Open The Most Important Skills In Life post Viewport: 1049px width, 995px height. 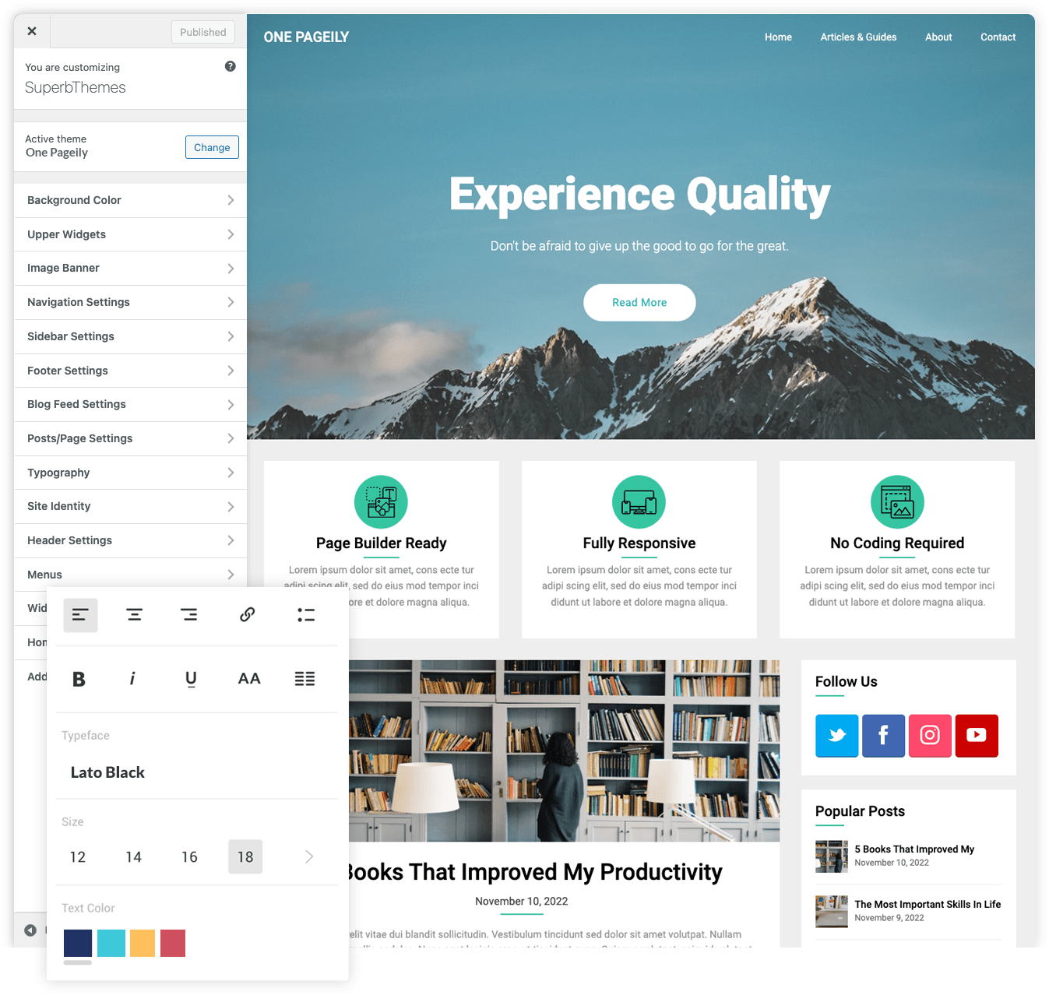928,905
